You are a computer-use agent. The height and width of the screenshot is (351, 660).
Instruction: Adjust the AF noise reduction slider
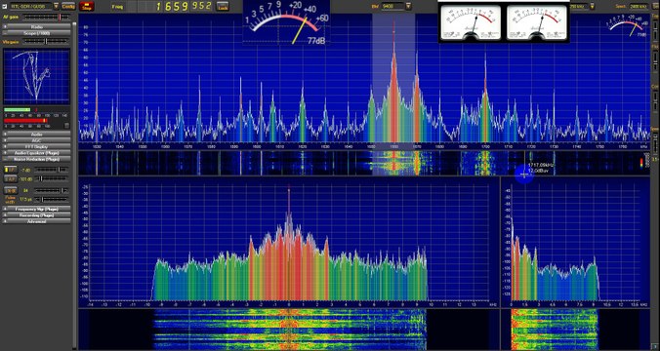point(51,179)
